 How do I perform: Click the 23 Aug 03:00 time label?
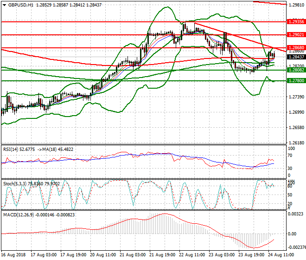[x=222, y=255]
